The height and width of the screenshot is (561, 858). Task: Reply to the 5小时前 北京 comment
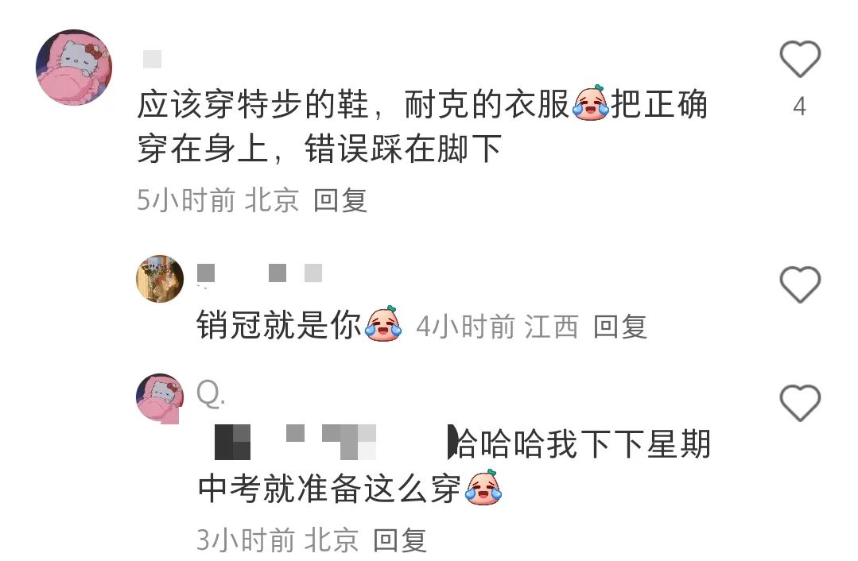coord(340,200)
